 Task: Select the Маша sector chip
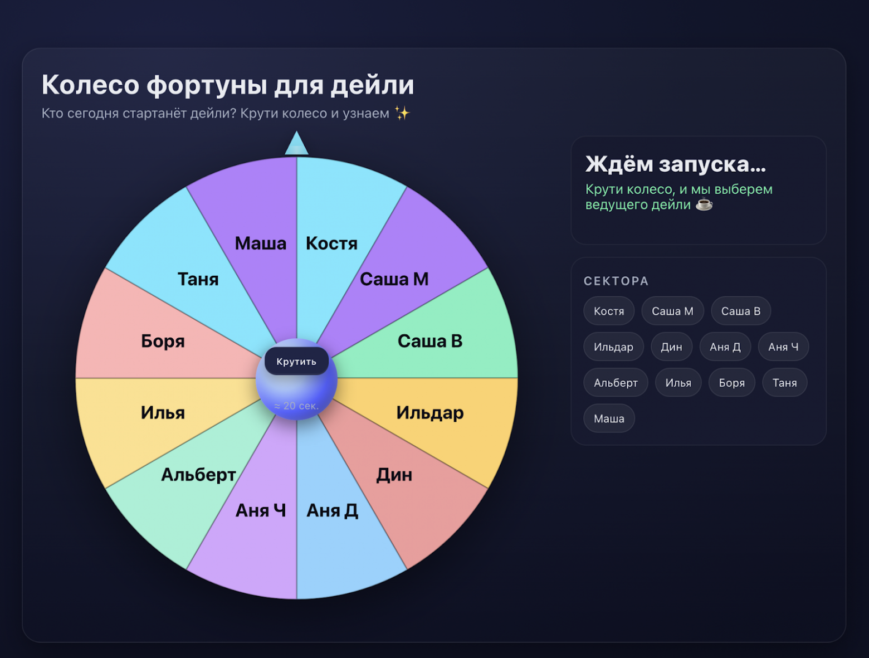coord(609,418)
